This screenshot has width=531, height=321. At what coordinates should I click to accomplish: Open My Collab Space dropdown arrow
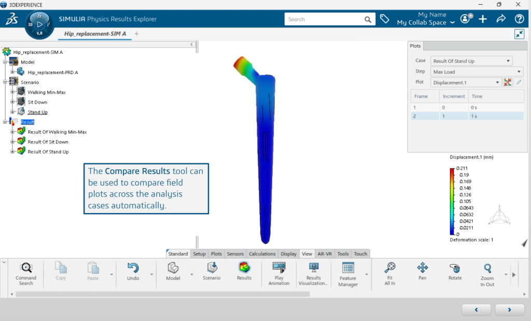coord(452,23)
